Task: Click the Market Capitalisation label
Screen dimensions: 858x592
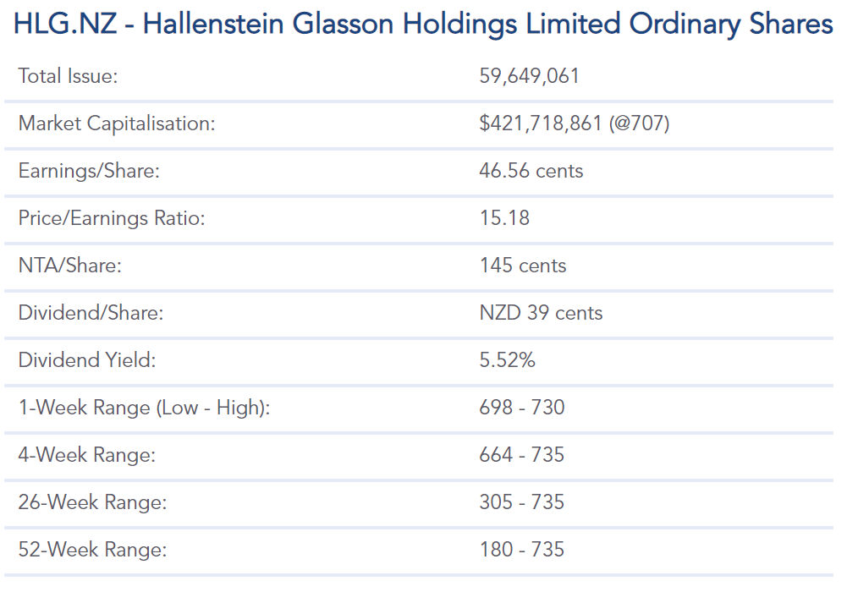Action: click(x=117, y=123)
